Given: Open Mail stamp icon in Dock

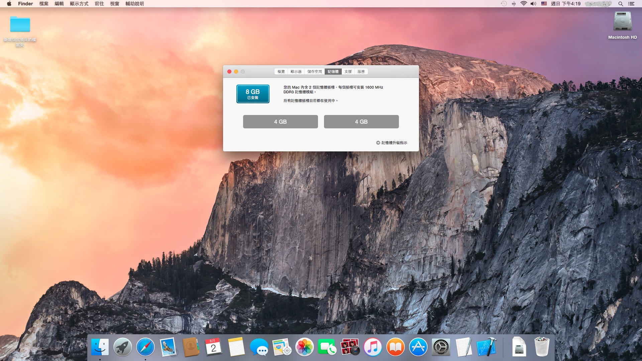Looking at the screenshot, I should coord(168,347).
